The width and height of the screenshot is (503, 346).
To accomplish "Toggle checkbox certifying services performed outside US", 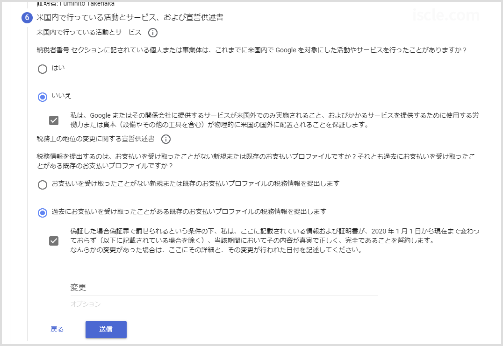I will [54, 120].
